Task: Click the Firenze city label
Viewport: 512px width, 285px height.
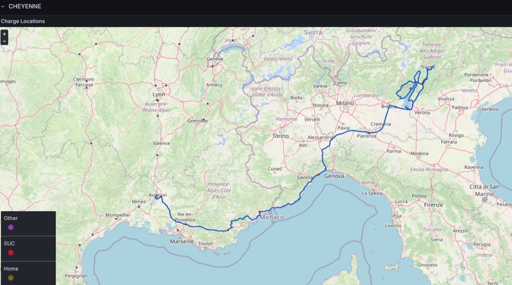Action: click(x=434, y=205)
